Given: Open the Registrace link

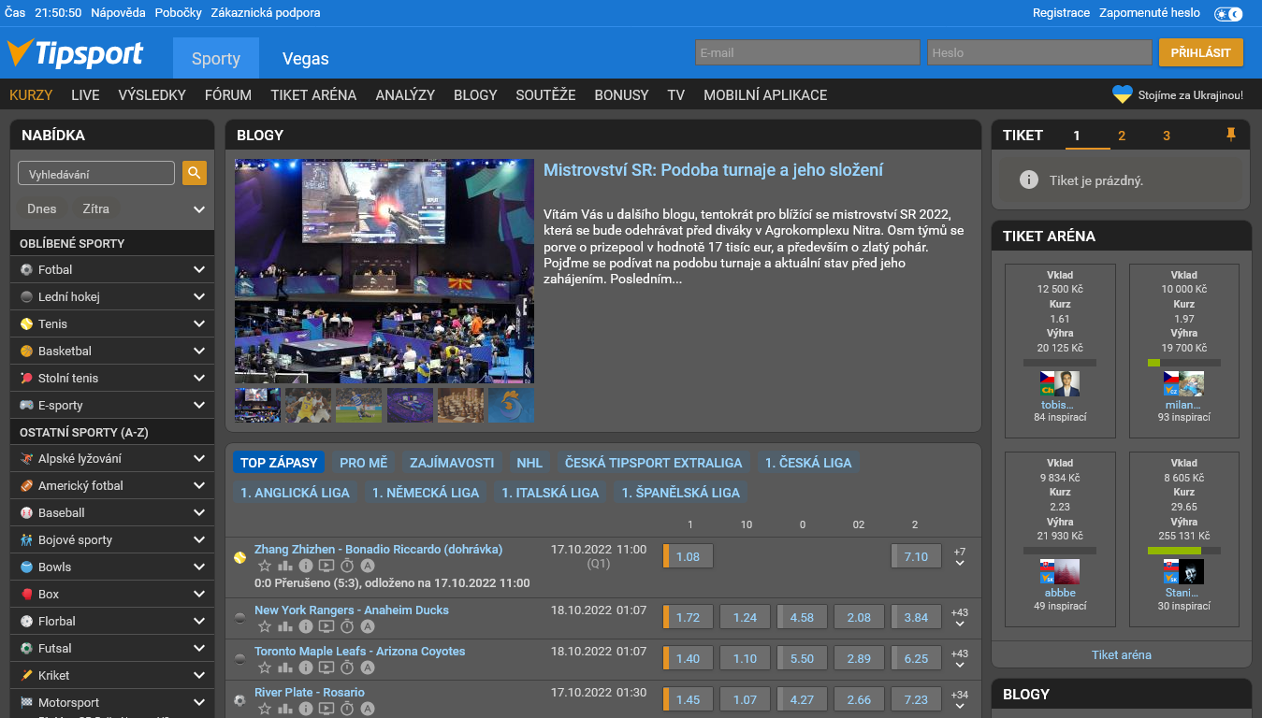Looking at the screenshot, I should (x=1061, y=13).
